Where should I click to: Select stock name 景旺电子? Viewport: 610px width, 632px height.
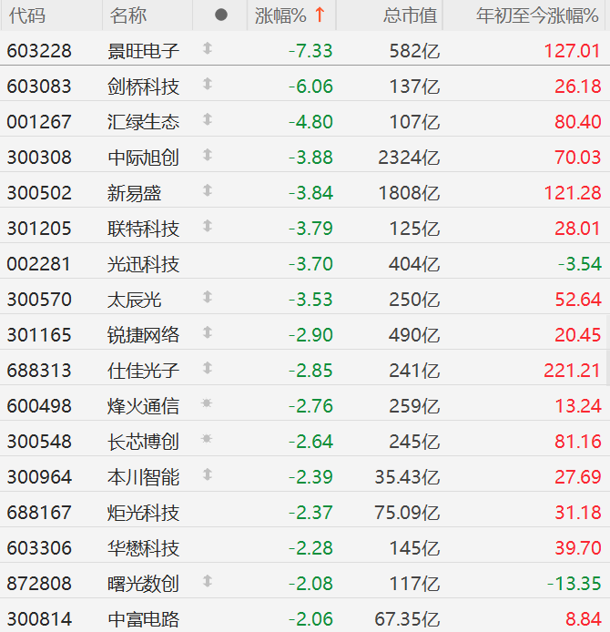[x=143, y=51]
